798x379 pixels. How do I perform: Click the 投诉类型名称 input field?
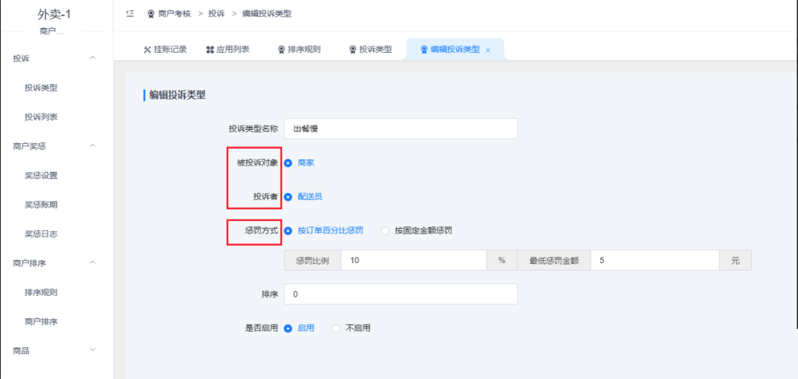401,128
